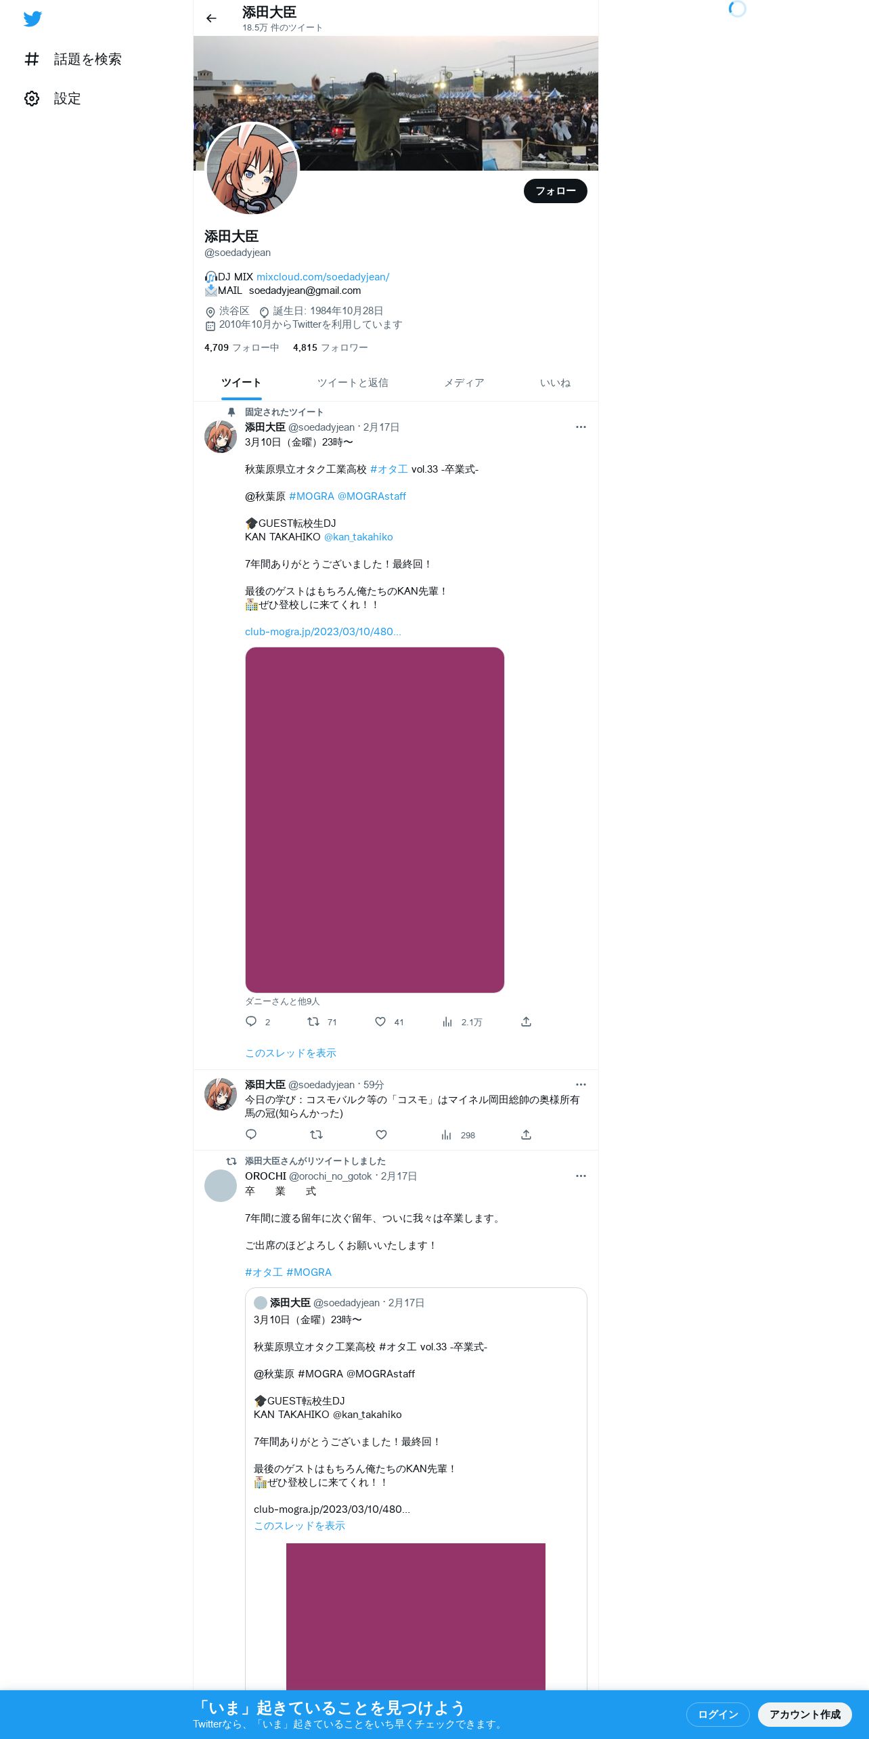The image size is (869, 1739).
Task: Switch to the メディア tab
Action: click(x=464, y=383)
